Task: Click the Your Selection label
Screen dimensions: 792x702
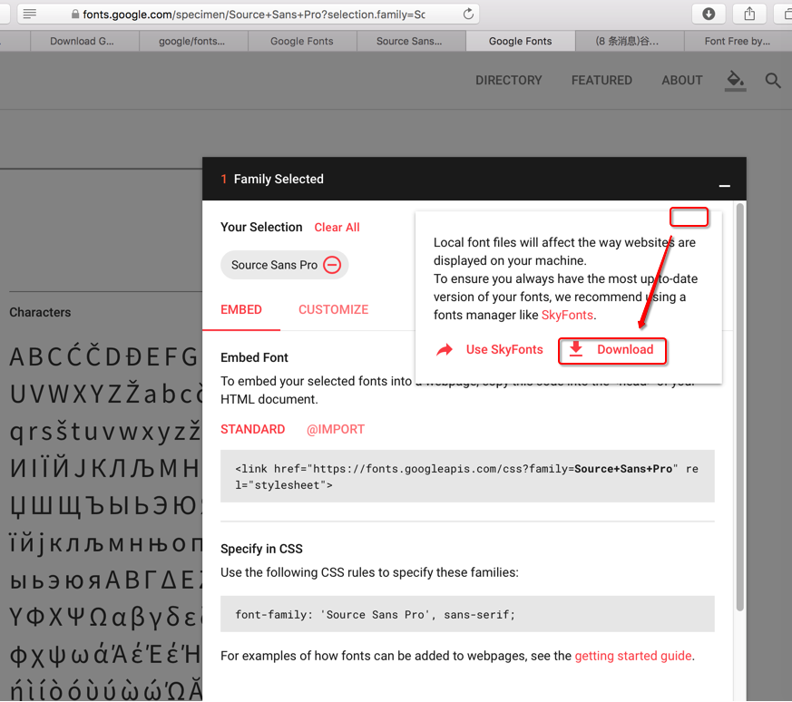Action: [261, 228]
